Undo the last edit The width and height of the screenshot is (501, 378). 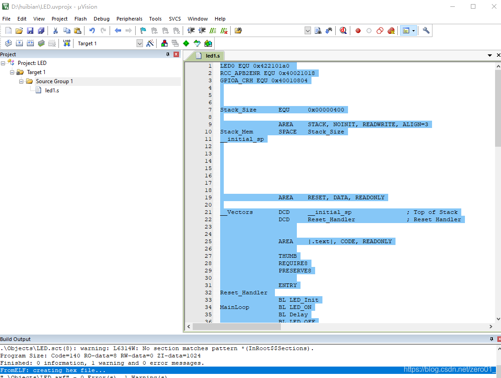point(92,31)
